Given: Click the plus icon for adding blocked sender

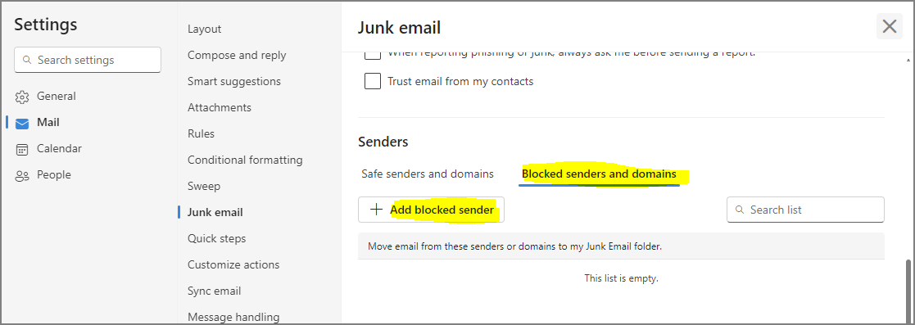Looking at the screenshot, I should click(376, 210).
